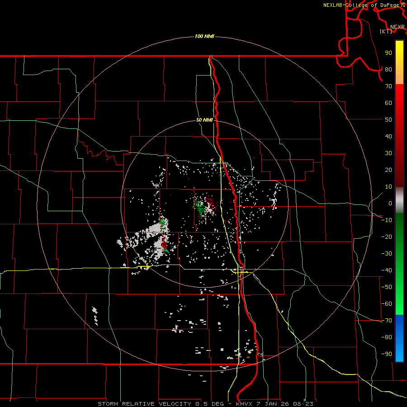Click the NEXR label above the color scale
Image resolution: width=407 pixels, height=407 pixels.
(x=398, y=27)
